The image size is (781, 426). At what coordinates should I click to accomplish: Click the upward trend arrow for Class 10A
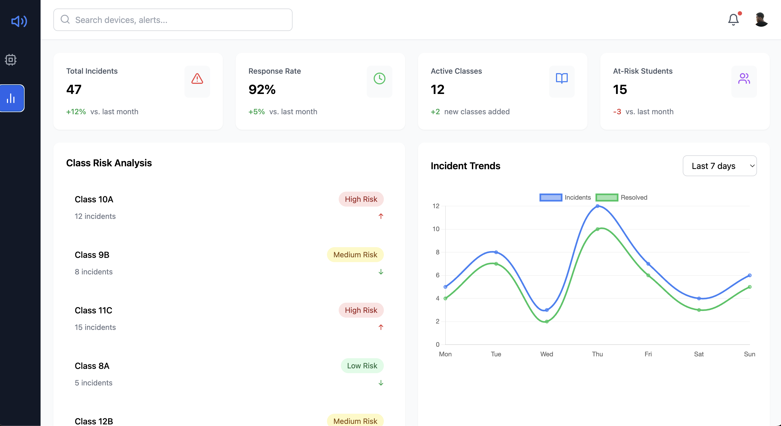click(381, 216)
